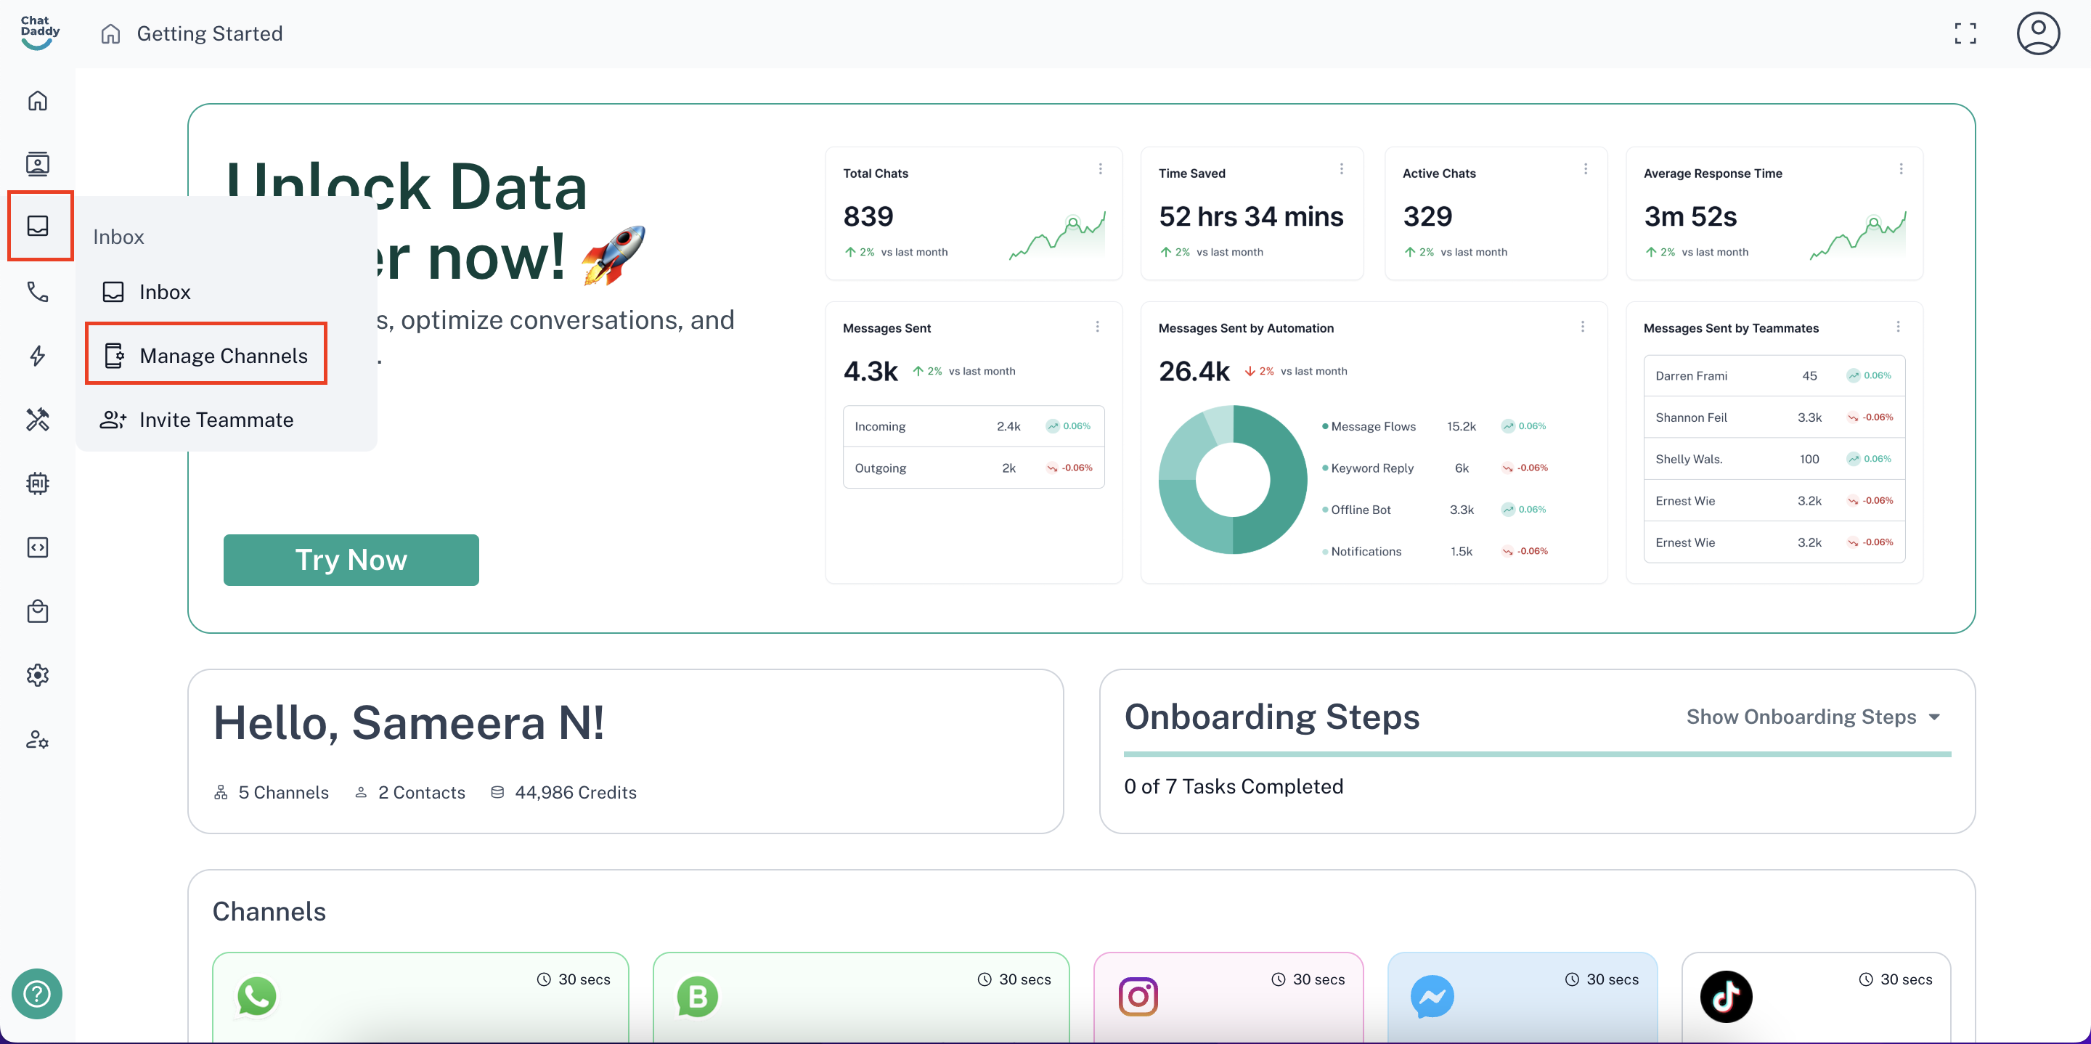The width and height of the screenshot is (2091, 1044).
Task: Click the 52 hrs 34 mins value
Action: click(1250, 216)
